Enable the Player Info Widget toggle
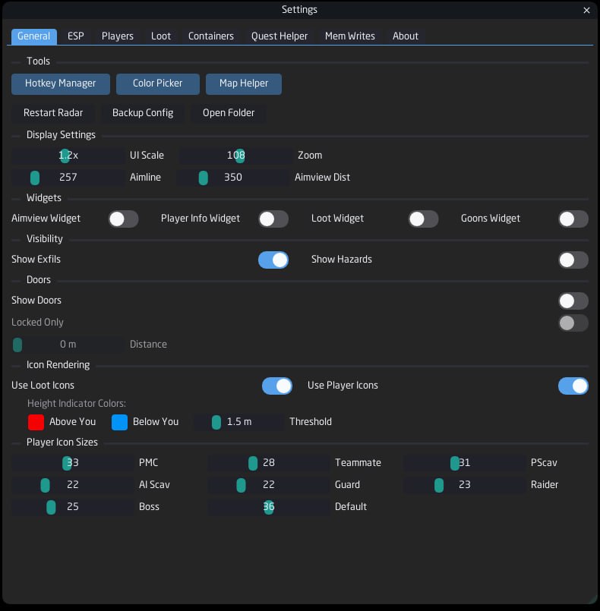 click(x=273, y=219)
